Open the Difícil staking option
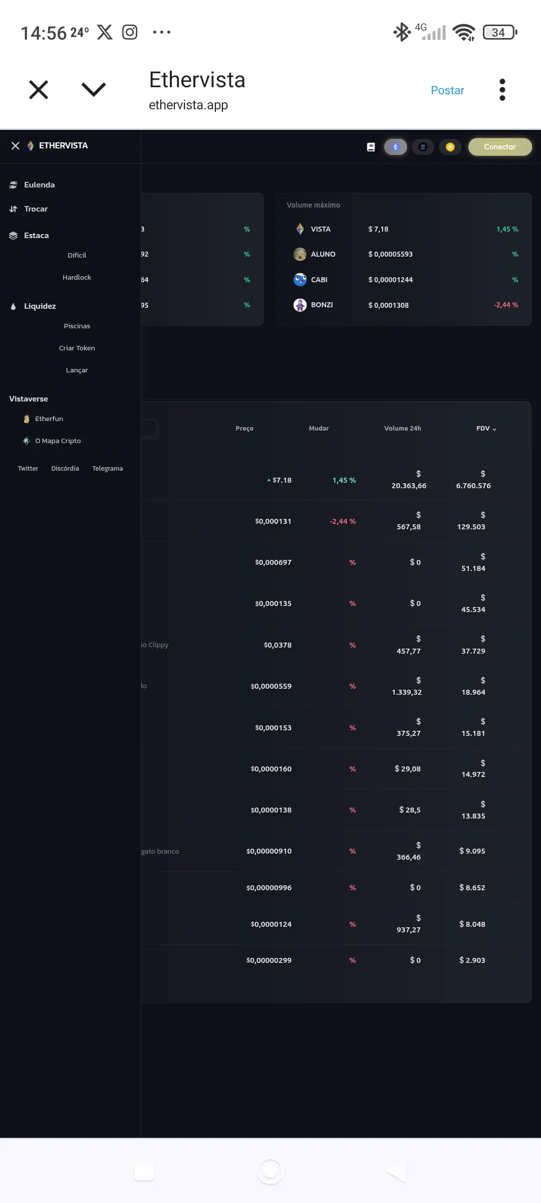The width and height of the screenshot is (541, 1203). coord(77,255)
